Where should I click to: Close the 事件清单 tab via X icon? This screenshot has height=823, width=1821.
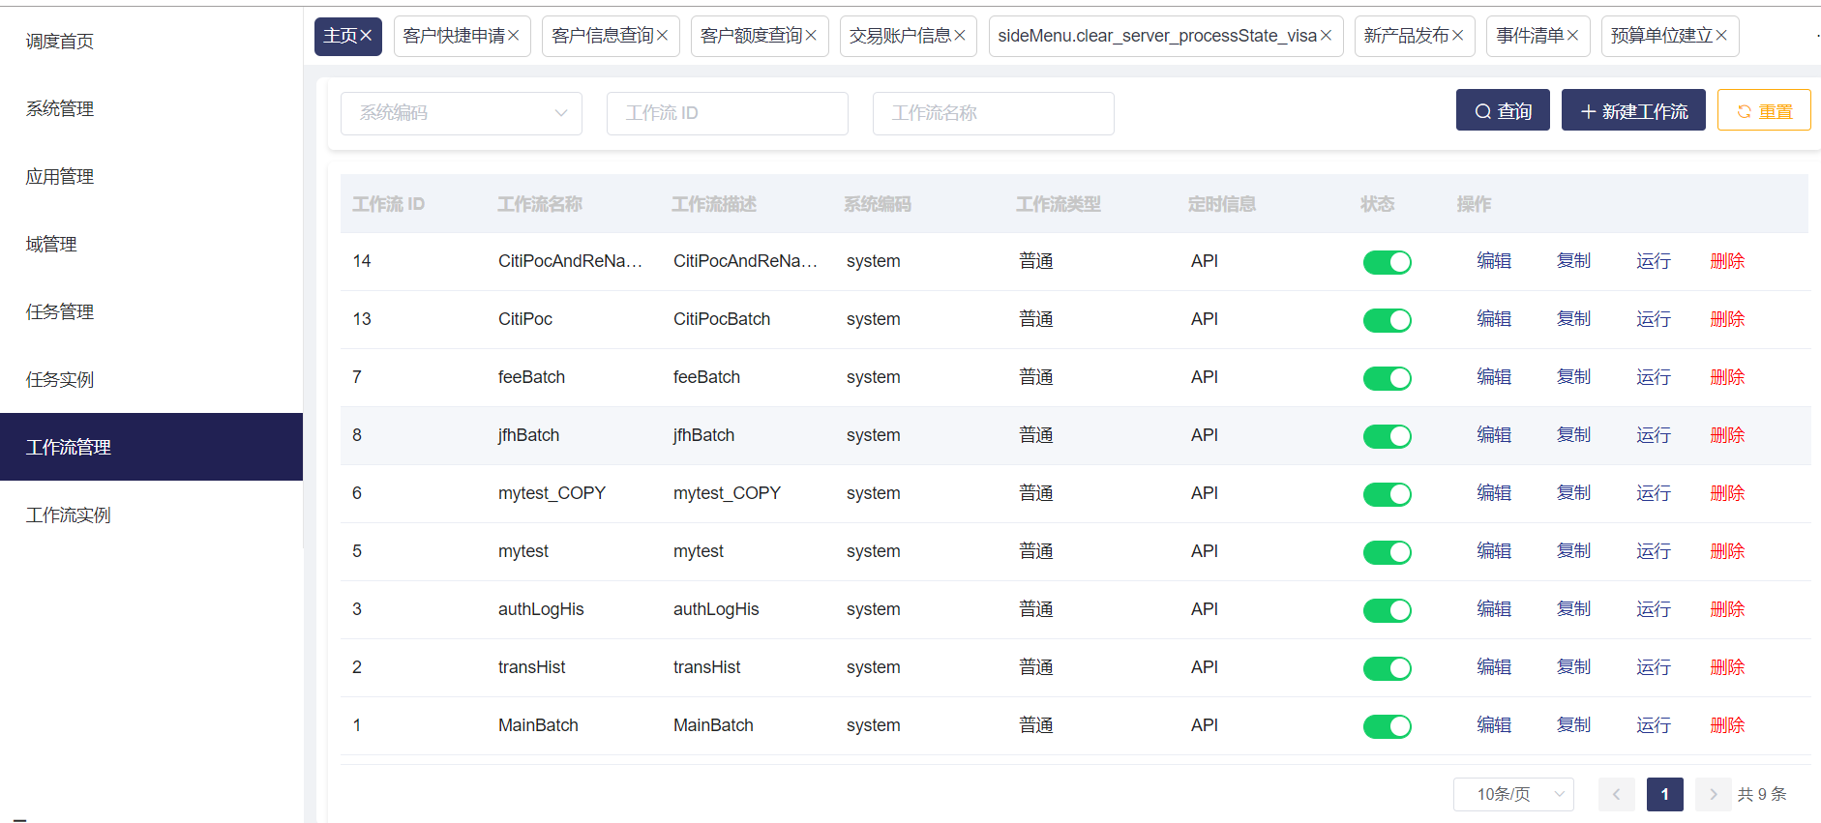[x=1572, y=36]
